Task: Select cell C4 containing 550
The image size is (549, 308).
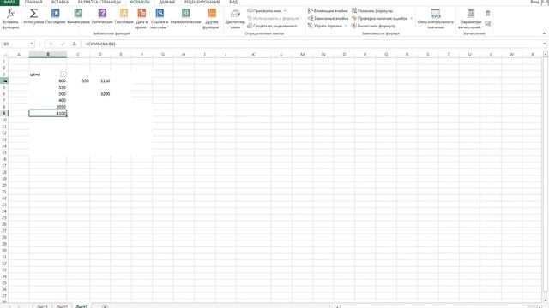Action: 78,80
